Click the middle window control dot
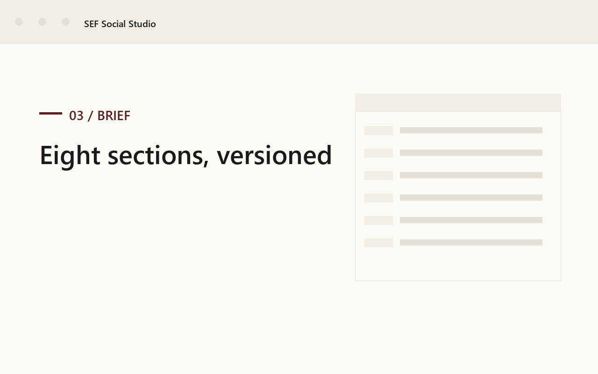 point(42,22)
